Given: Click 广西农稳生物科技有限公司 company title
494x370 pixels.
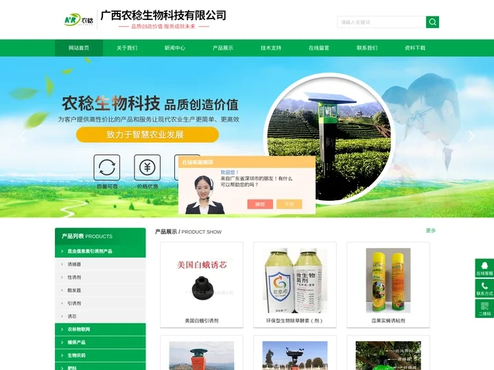Looking at the screenshot, I should click(x=163, y=15).
